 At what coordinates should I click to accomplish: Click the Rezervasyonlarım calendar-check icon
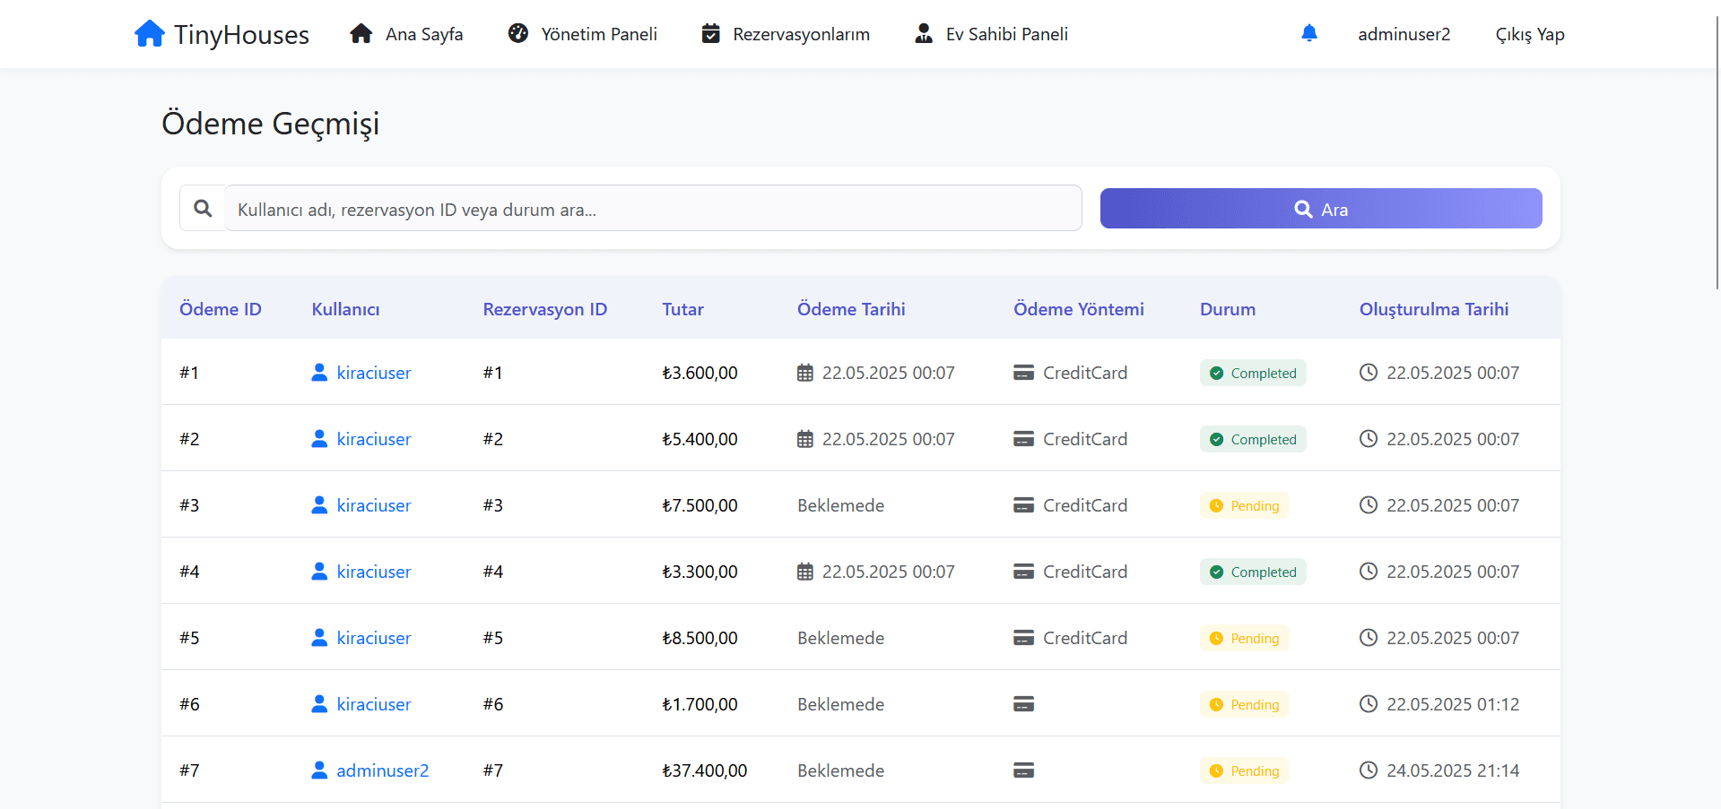tap(710, 33)
